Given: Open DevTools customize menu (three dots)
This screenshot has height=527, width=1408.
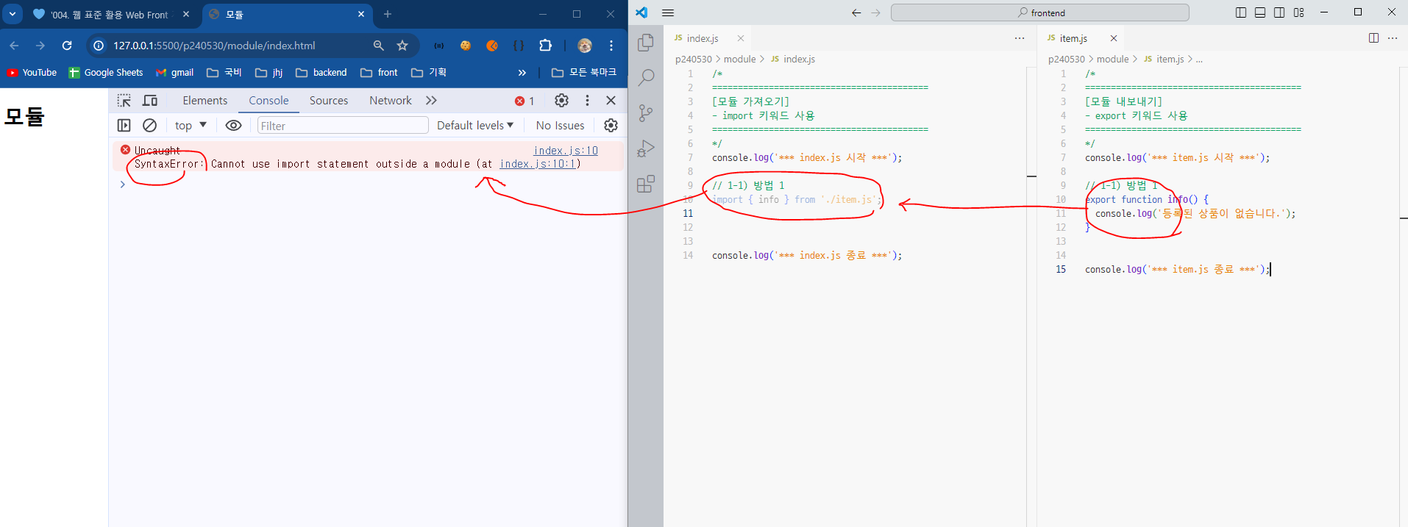Looking at the screenshot, I should [x=587, y=100].
